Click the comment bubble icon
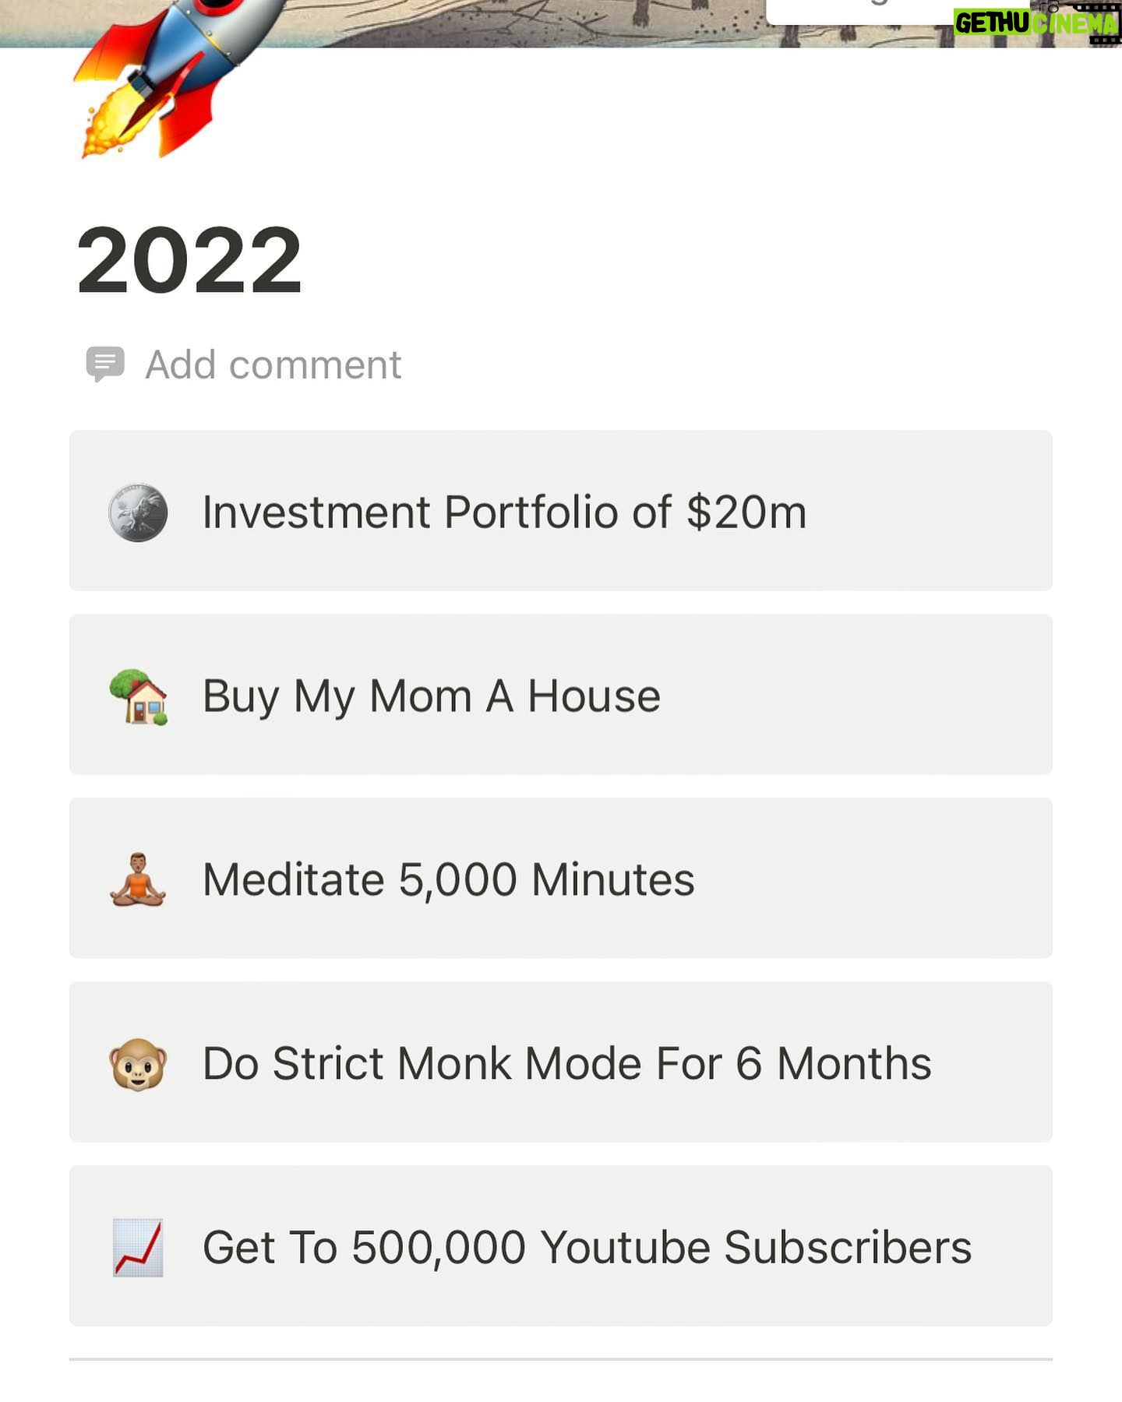 coord(104,364)
